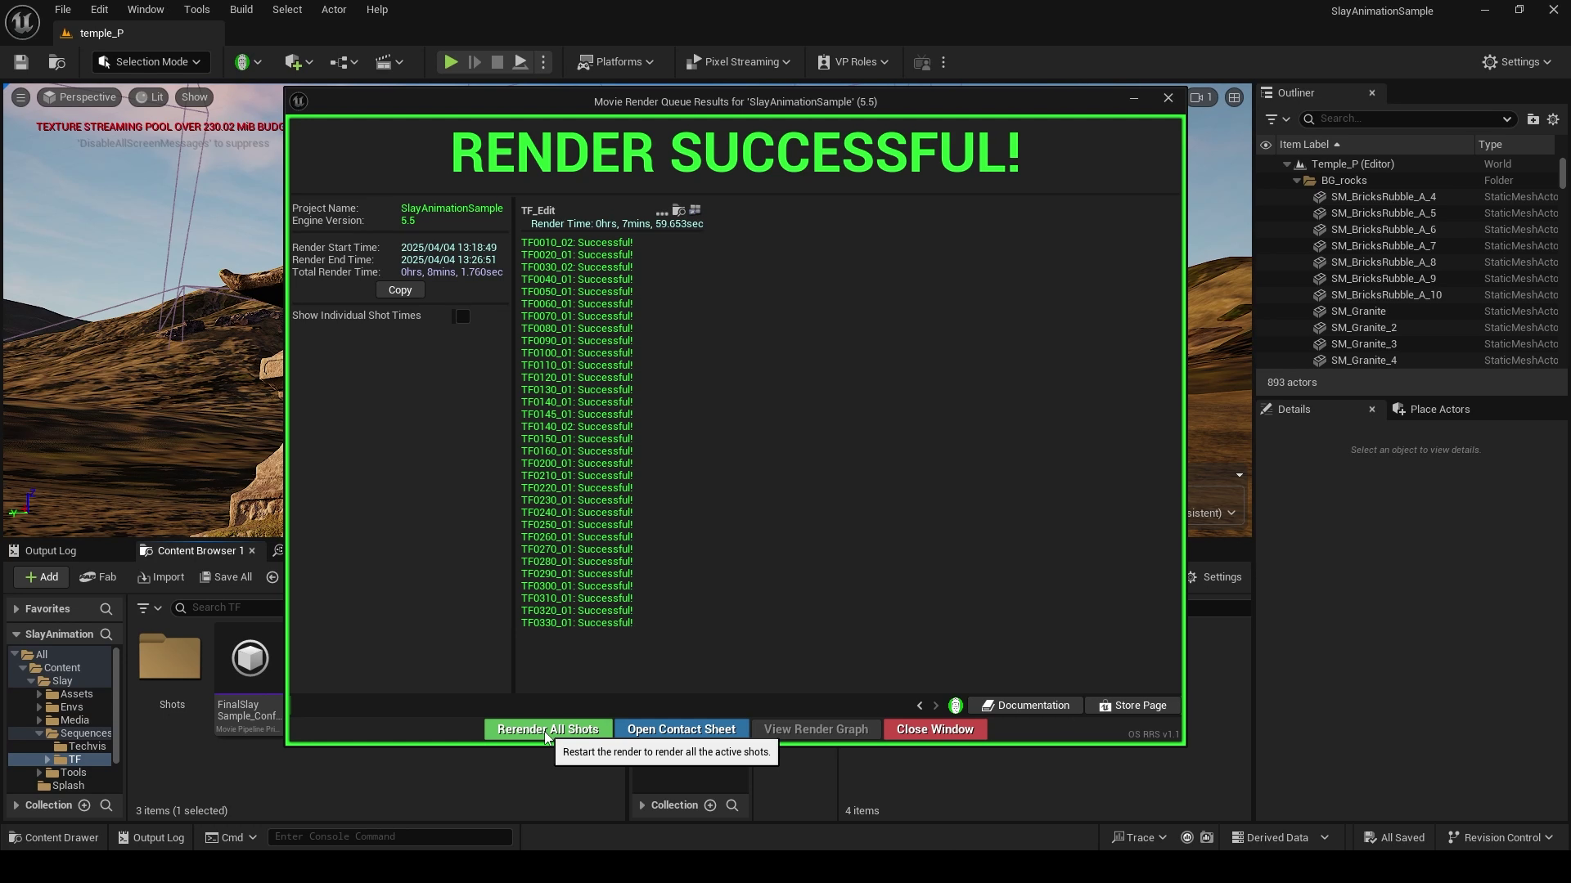Open the Build menu
The height and width of the screenshot is (883, 1571).
[x=241, y=10]
